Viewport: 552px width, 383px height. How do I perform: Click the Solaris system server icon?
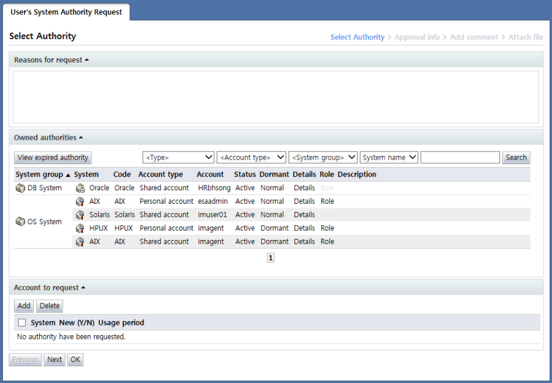coord(80,215)
